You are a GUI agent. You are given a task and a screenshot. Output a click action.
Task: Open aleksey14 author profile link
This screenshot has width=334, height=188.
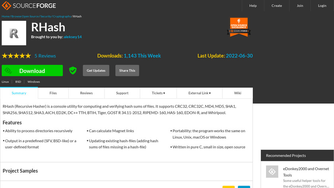(73, 37)
